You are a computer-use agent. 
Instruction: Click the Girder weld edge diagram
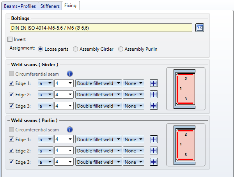pos(186,89)
